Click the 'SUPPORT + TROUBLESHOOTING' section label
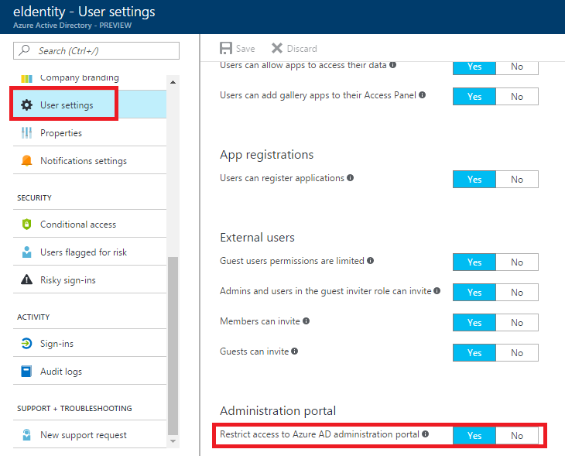The width and height of the screenshot is (565, 456). pyautogui.click(x=74, y=409)
